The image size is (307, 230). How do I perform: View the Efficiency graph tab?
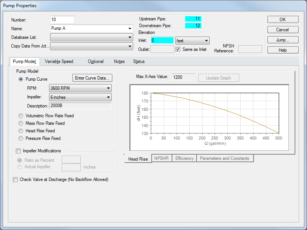[x=184, y=158]
